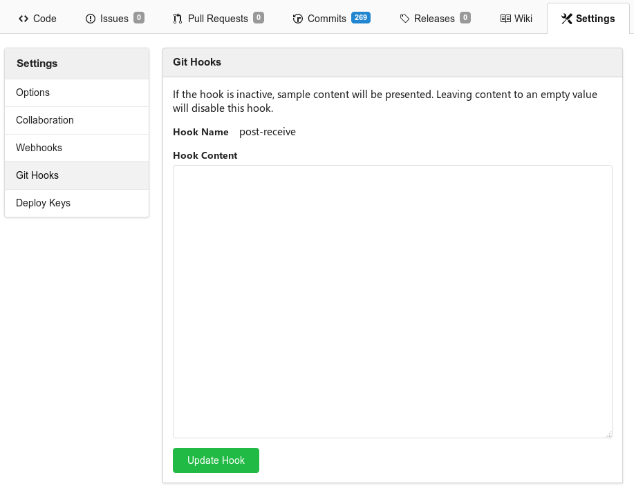Open the Deploy Keys settings
Viewport: 634px width, 497px height.
pyautogui.click(x=42, y=202)
